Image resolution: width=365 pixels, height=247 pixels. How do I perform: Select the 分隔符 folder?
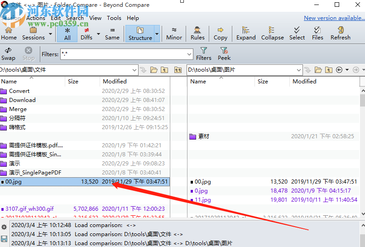[85, 118]
